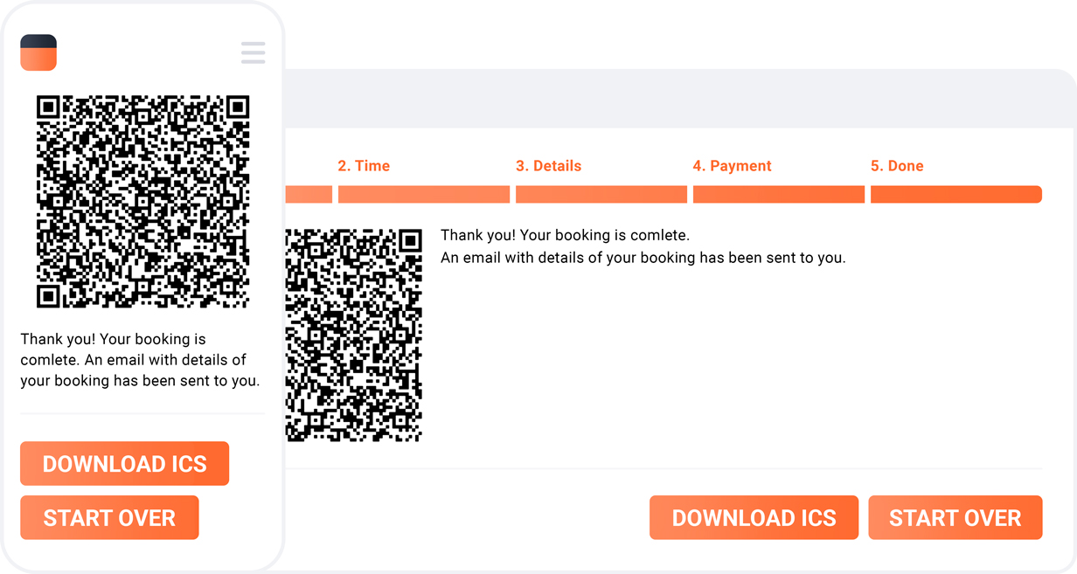The height and width of the screenshot is (574, 1077).
Task: Select the 4. Payment step label
Action: [732, 166]
